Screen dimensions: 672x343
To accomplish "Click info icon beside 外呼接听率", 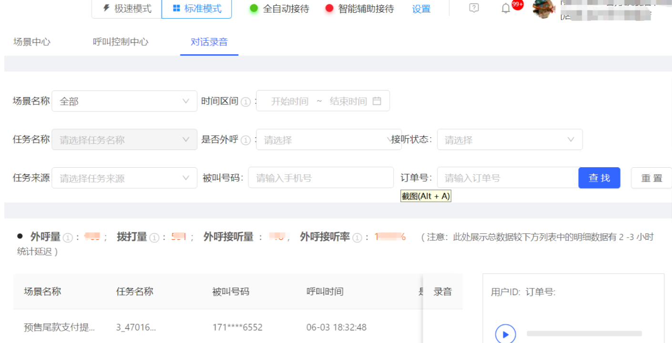I will tap(357, 238).
